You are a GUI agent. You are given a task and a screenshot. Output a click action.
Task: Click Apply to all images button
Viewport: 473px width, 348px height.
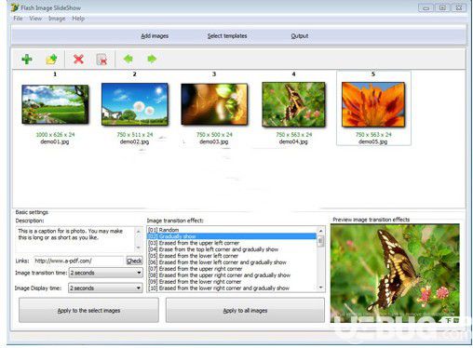pos(245,310)
